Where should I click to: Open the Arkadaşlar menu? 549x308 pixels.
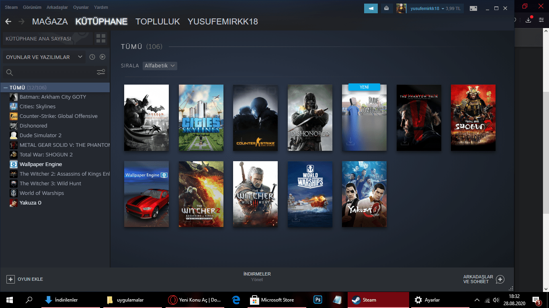57,7
